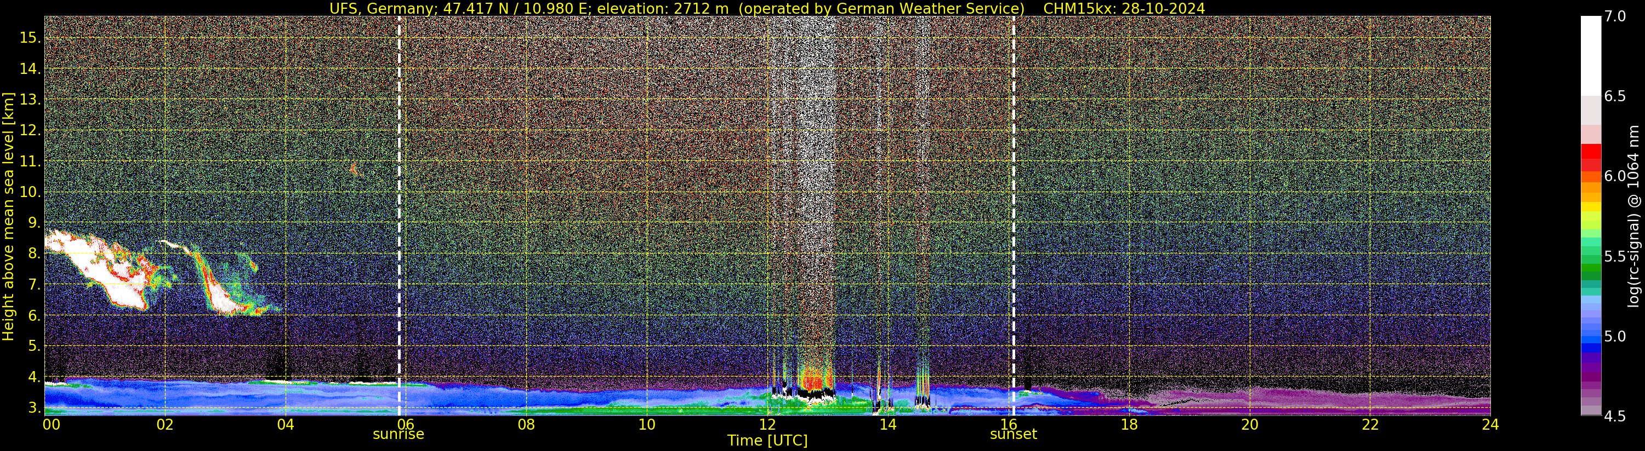Click the colorbar tick label '4.5'
The image size is (1645, 451).
(1615, 416)
